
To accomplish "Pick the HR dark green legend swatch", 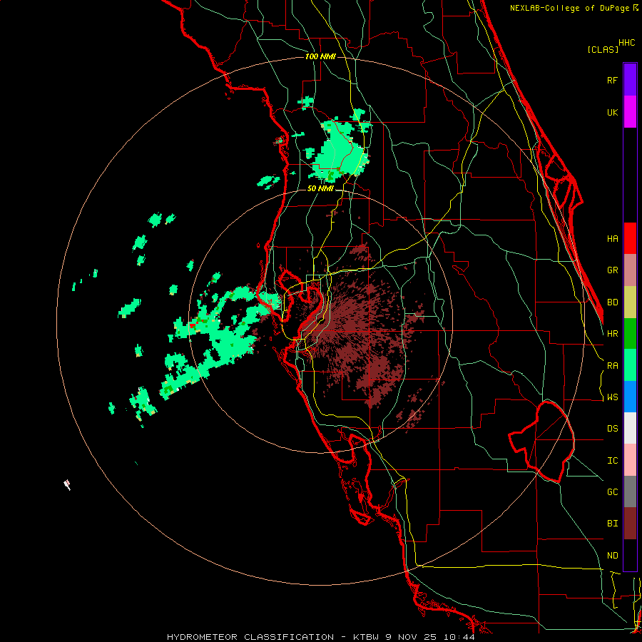I will tap(630, 334).
